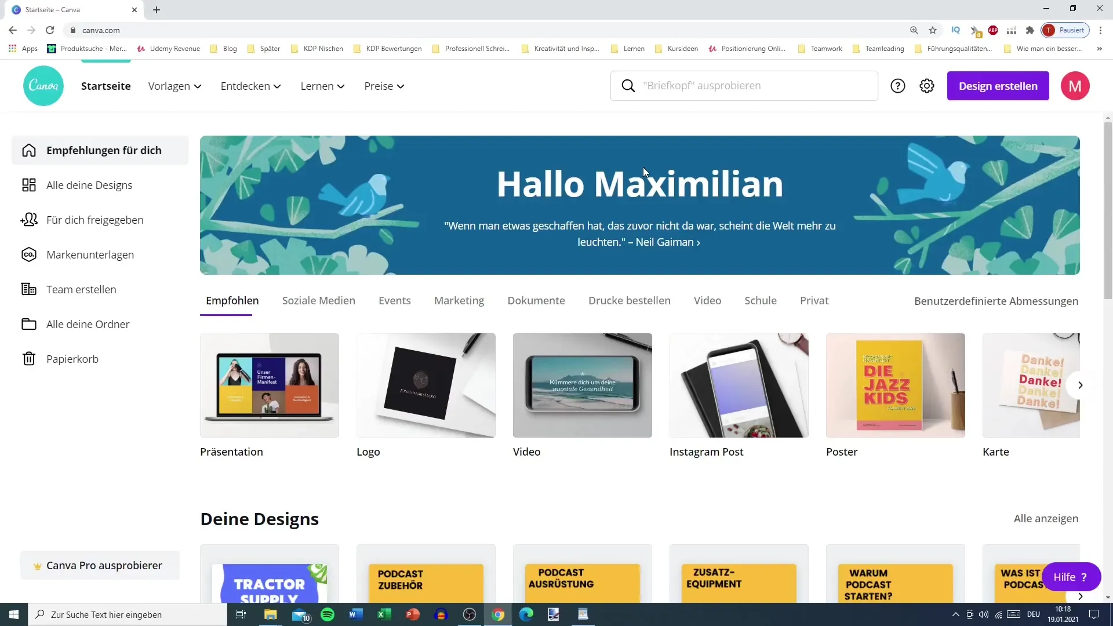The height and width of the screenshot is (626, 1113).
Task: Open the browser extensions puzzle icon
Action: 1030,30
